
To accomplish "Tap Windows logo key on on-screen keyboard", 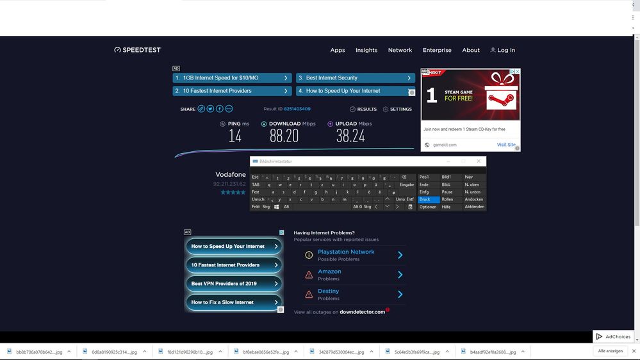I will [276, 207].
